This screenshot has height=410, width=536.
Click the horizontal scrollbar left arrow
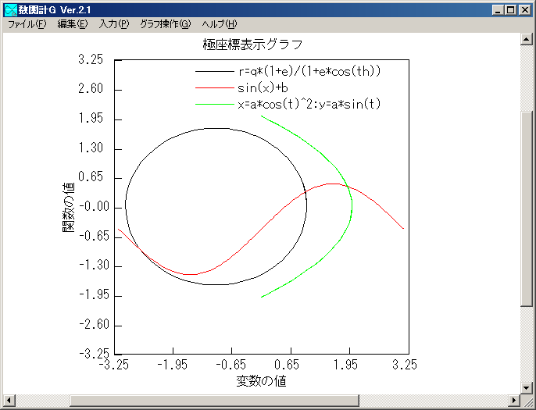(x=8, y=401)
